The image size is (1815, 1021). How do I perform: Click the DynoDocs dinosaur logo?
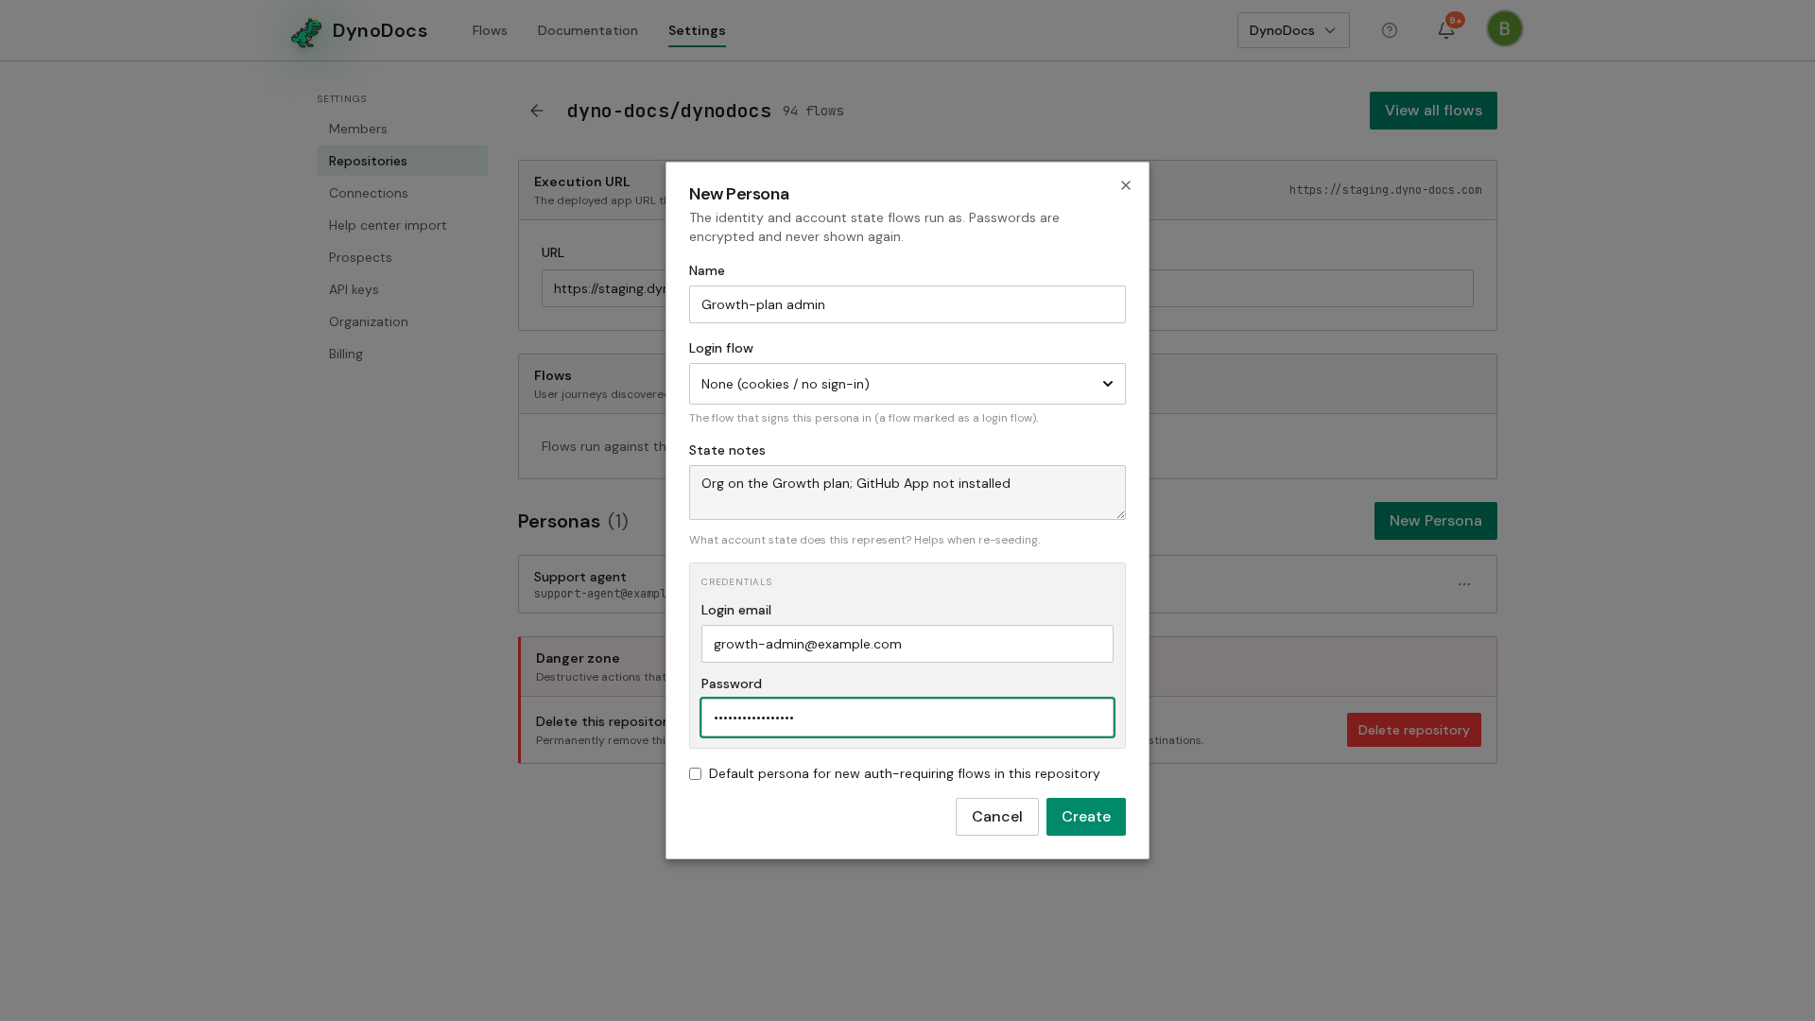tap(306, 32)
